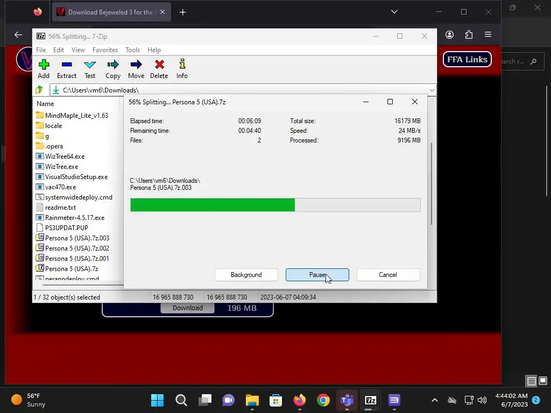The height and width of the screenshot is (413, 551).
Task: Select readme.txt file
Action: [x=56, y=207]
